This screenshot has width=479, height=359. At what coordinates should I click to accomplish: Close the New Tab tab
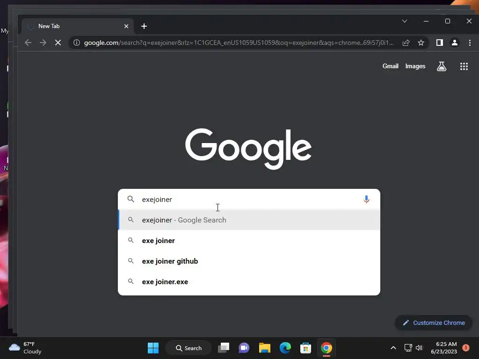click(126, 26)
